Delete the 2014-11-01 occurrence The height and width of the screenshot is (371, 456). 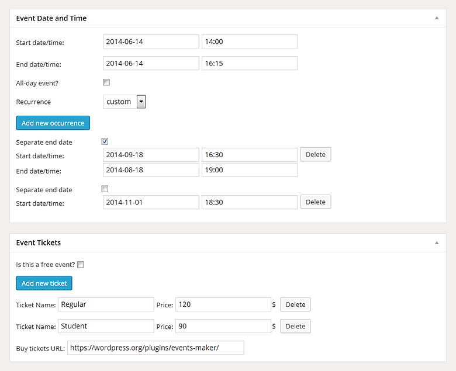316,202
